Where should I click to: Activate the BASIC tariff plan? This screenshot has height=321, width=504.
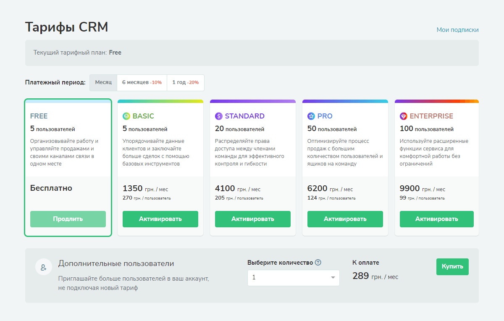(x=160, y=219)
